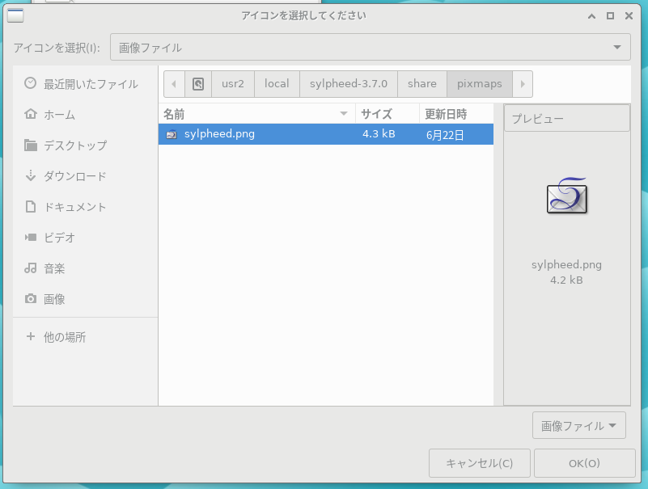This screenshot has width=648, height=489.
Task: Click sylpheed.png caption under preview
Action: (x=566, y=264)
